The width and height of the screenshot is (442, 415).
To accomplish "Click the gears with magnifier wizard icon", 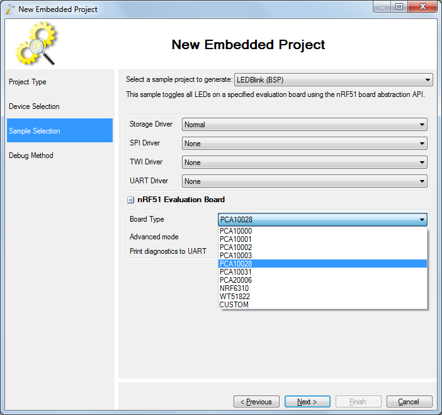I will pos(36,43).
